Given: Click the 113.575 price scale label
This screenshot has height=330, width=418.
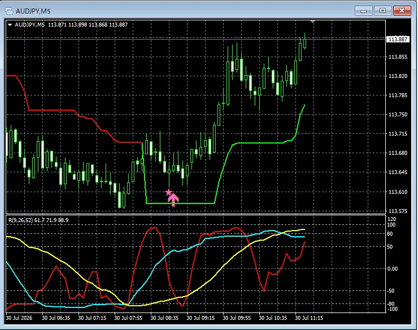Looking at the screenshot, I should (398, 211).
